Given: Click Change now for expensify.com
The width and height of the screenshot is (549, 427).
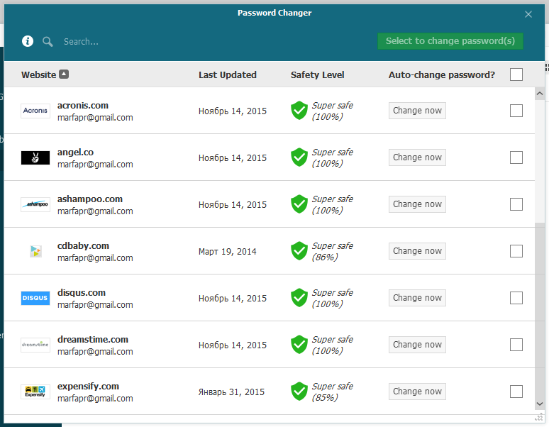Looking at the screenshot, I should [417, 392].
